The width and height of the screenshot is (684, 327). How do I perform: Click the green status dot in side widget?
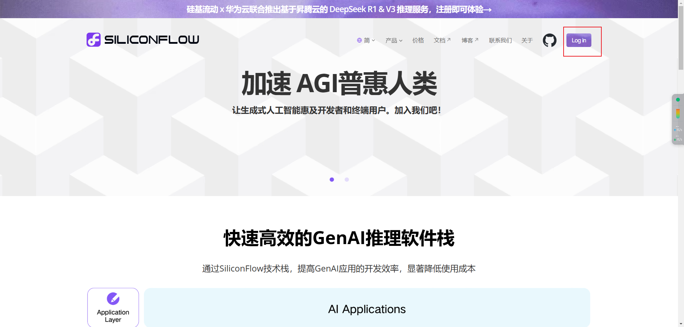point(678,100)
